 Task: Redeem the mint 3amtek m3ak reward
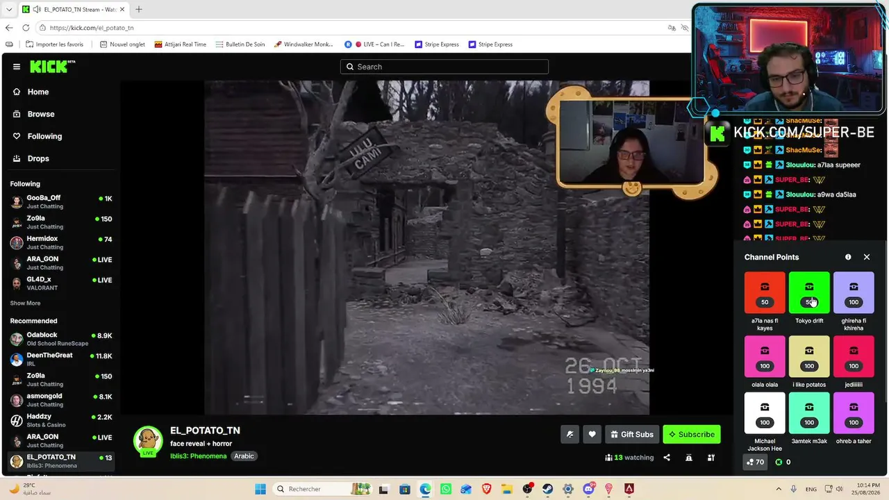click(x=809, y=413)
